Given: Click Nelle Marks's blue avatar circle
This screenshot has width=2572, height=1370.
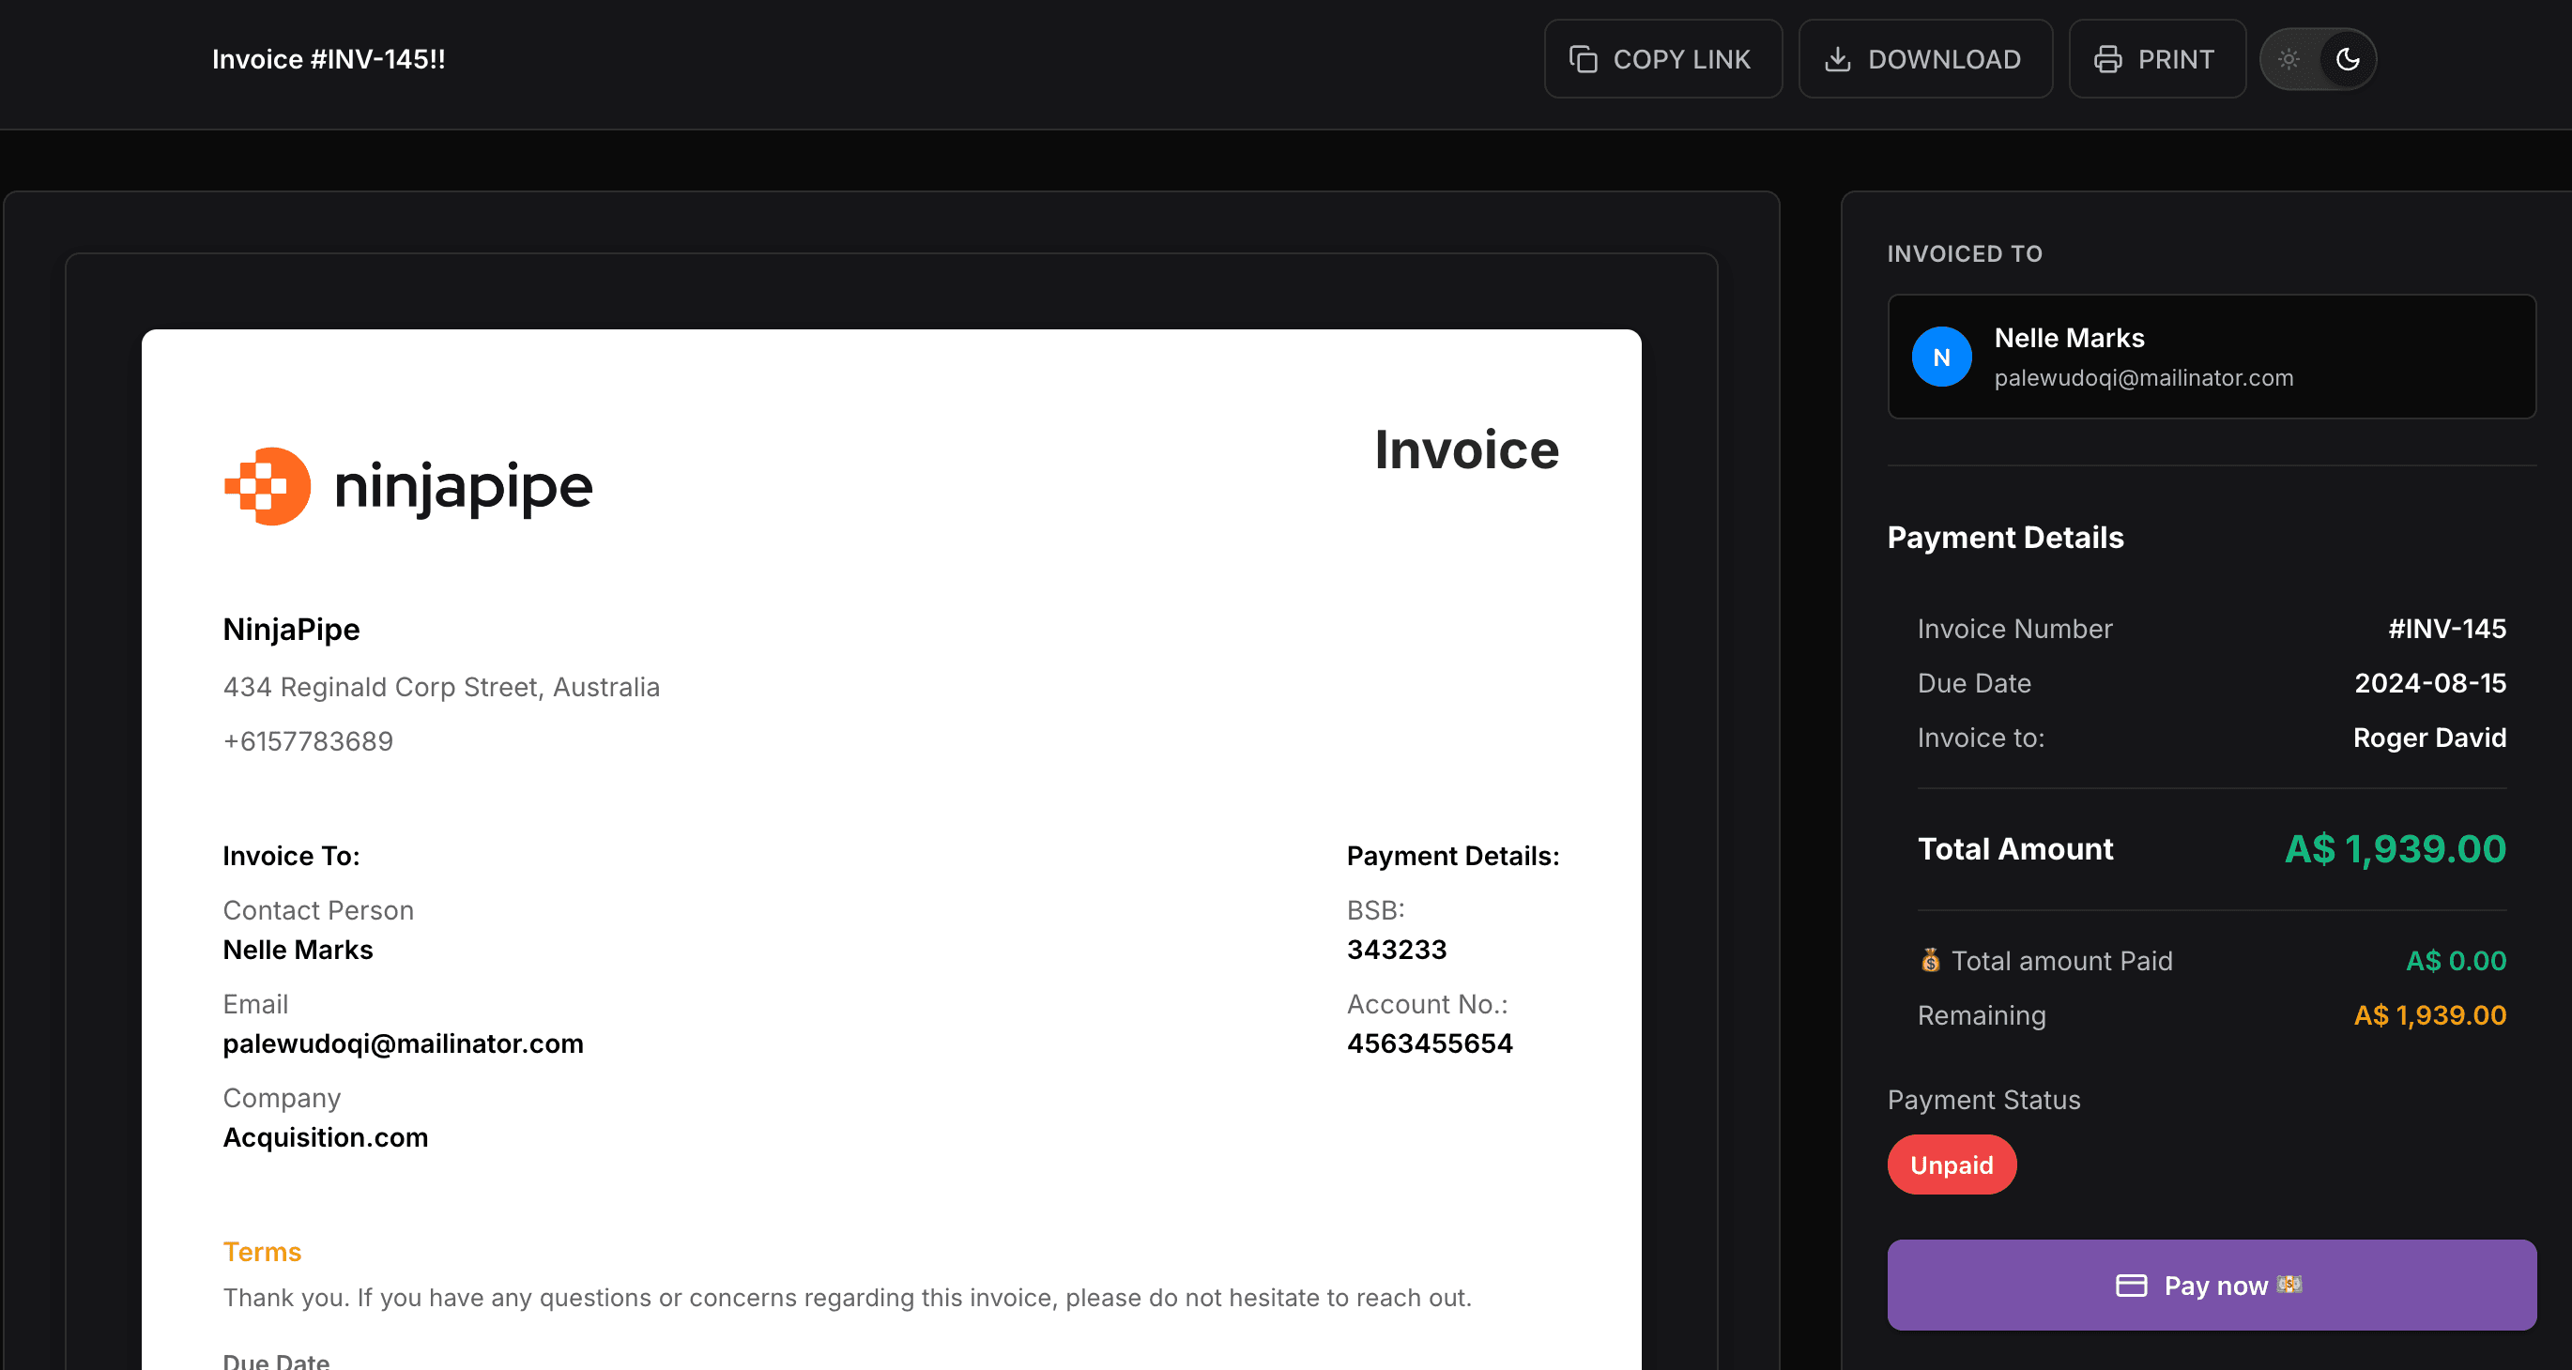Looking at the screenshot, I should [x=1942, y=357].
